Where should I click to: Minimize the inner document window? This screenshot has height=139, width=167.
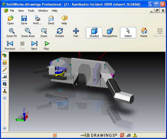pyautogui.click(x=151, y=11)
